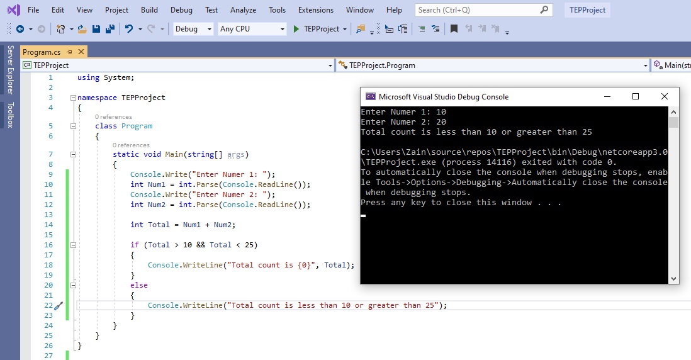
Task: Collapse the Main method region
Action: click(73, 154)
